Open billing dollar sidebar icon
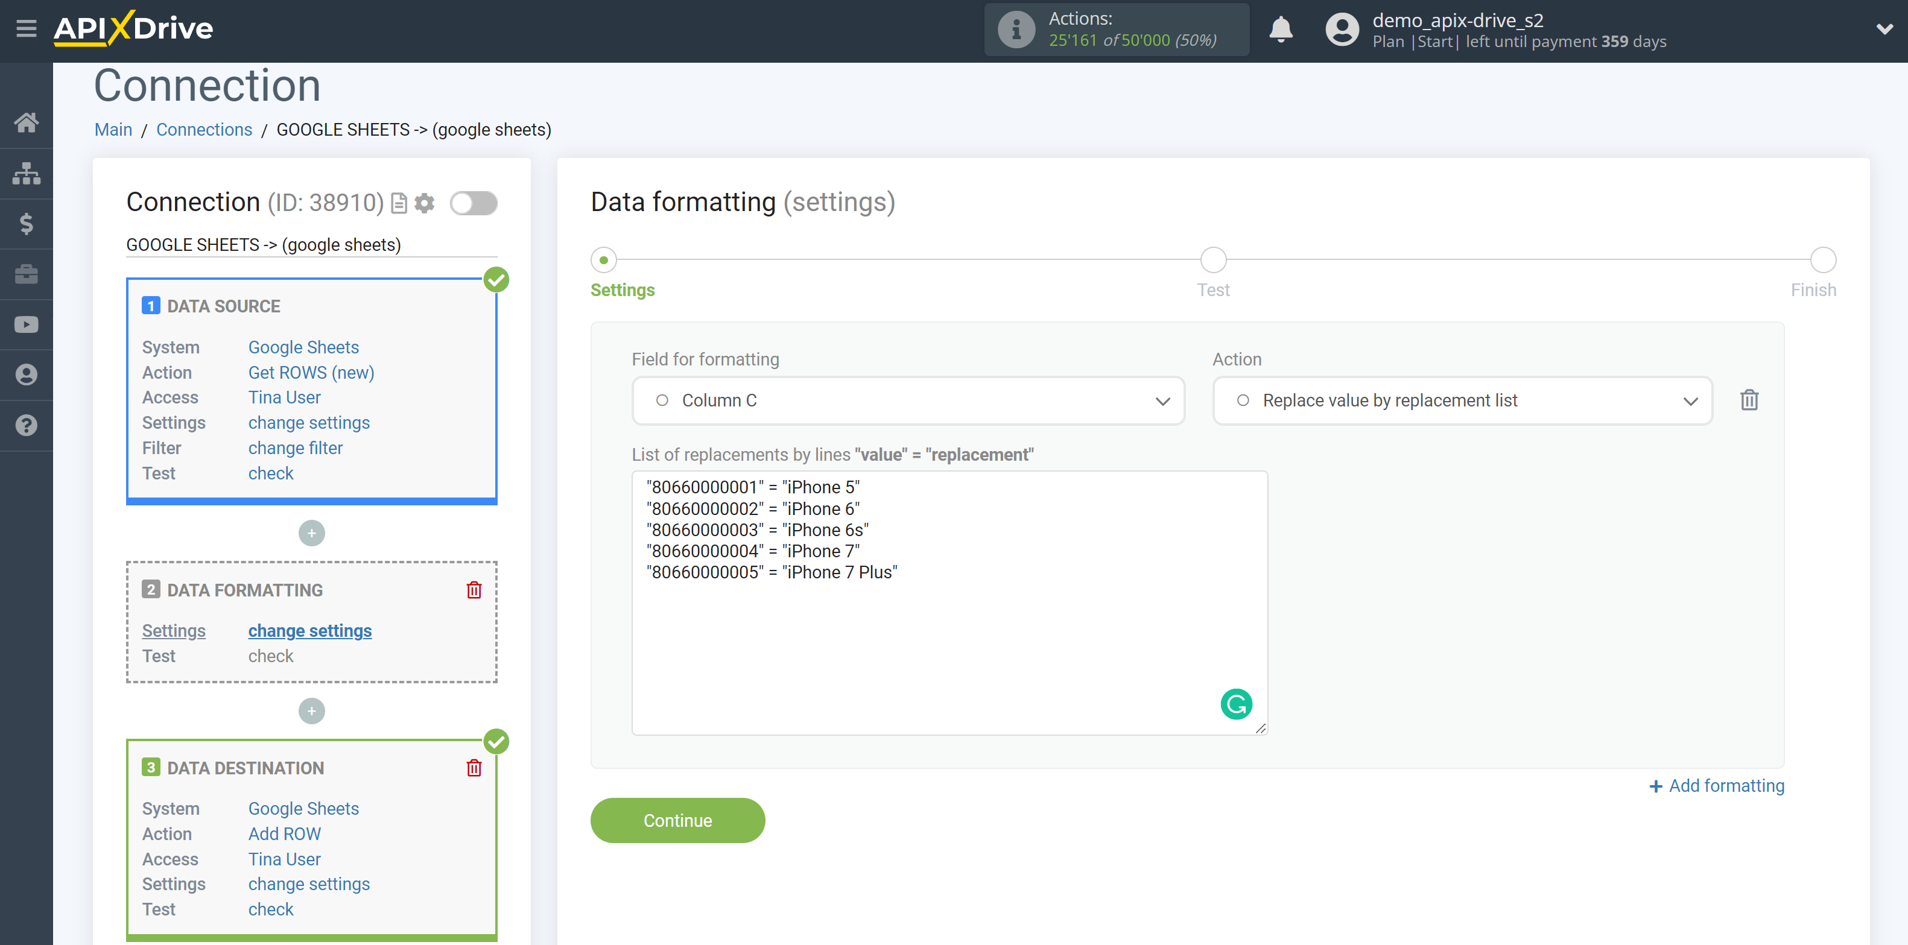Screen dimensions: 1908x945 click(26, 224)
